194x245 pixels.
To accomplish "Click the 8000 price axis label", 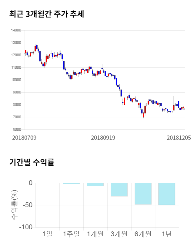I will point(17,105).
